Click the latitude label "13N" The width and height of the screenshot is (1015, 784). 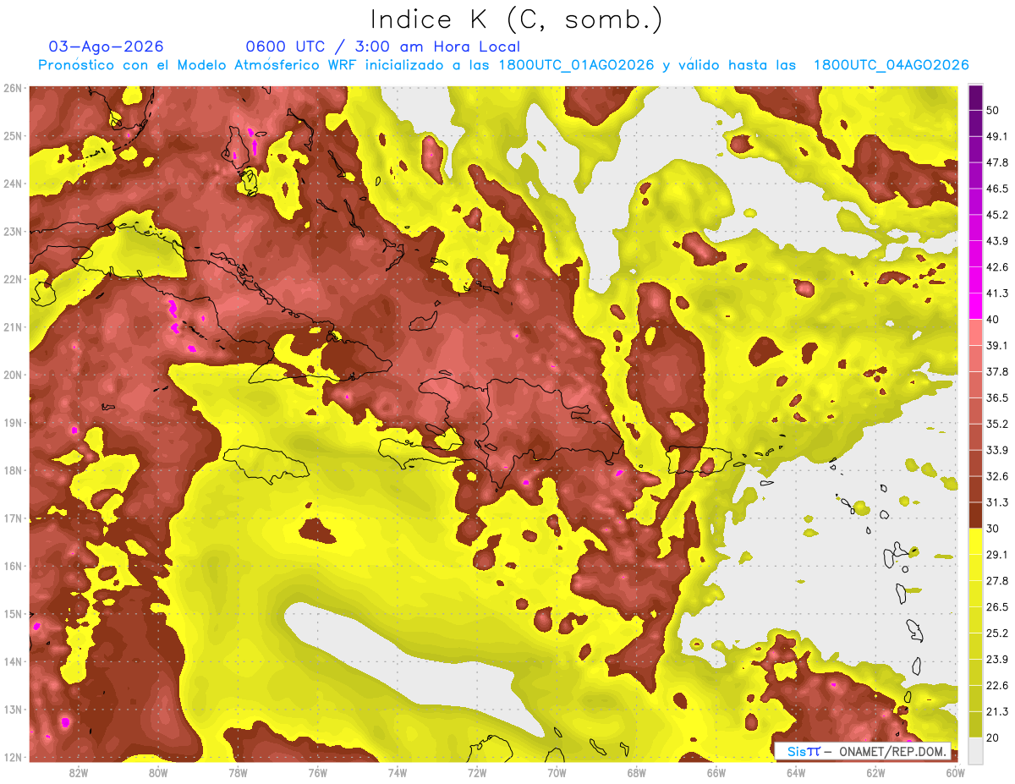pos(13,710)
